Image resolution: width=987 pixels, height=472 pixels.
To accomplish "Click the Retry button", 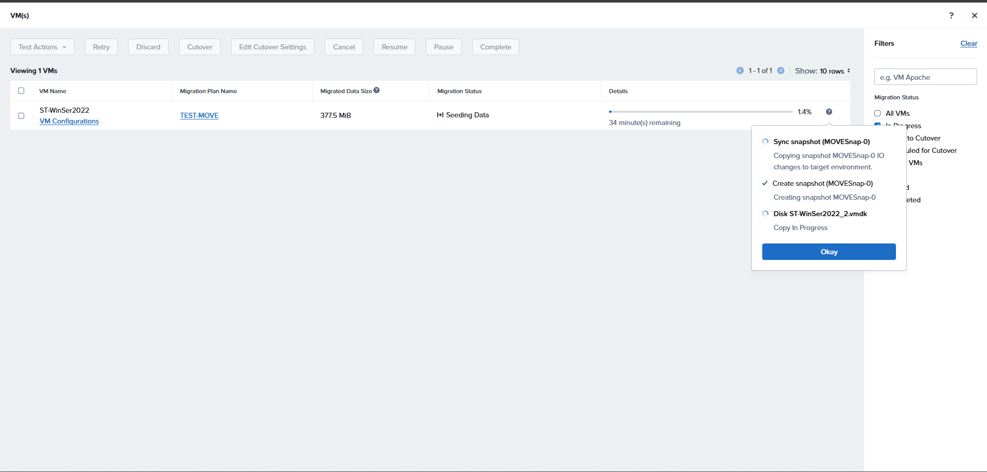I will (x=101, y=47).
